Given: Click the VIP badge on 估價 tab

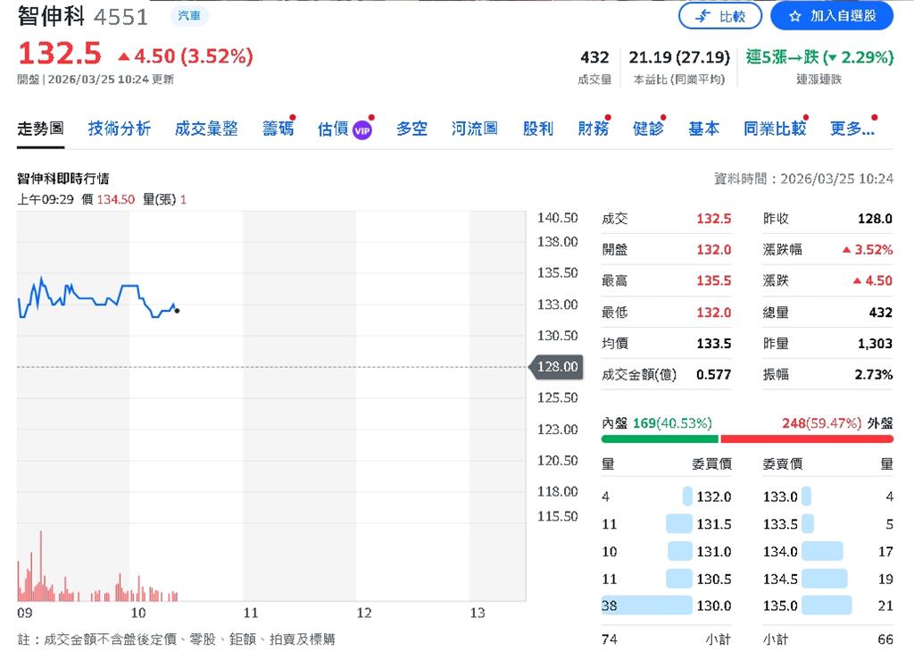Looking at the screenshot, I should [361, 129].
